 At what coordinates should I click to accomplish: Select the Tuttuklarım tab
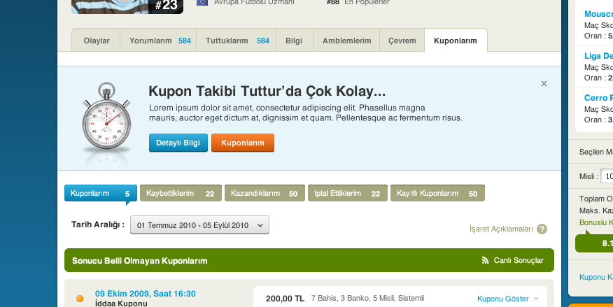click(x=237, y=41)
